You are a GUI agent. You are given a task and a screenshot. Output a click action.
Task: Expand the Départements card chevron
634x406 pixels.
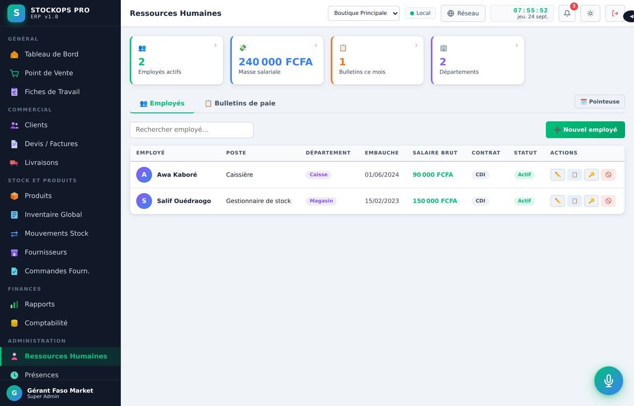[517, 46]
